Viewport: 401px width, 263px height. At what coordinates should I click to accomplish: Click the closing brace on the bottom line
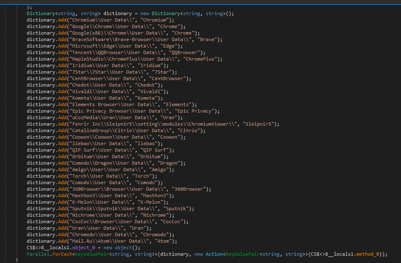click(17, 259)
